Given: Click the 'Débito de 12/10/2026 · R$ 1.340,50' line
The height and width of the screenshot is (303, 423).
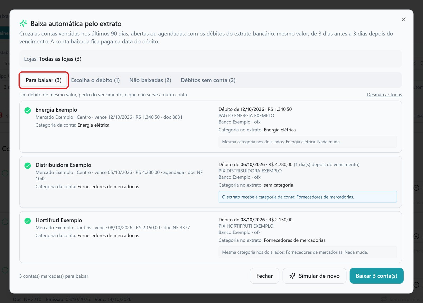Looking at the screenshot, I should (x=255, y=109).
